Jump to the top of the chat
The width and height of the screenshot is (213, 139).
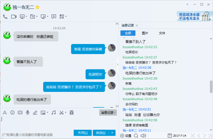point(117,24)
